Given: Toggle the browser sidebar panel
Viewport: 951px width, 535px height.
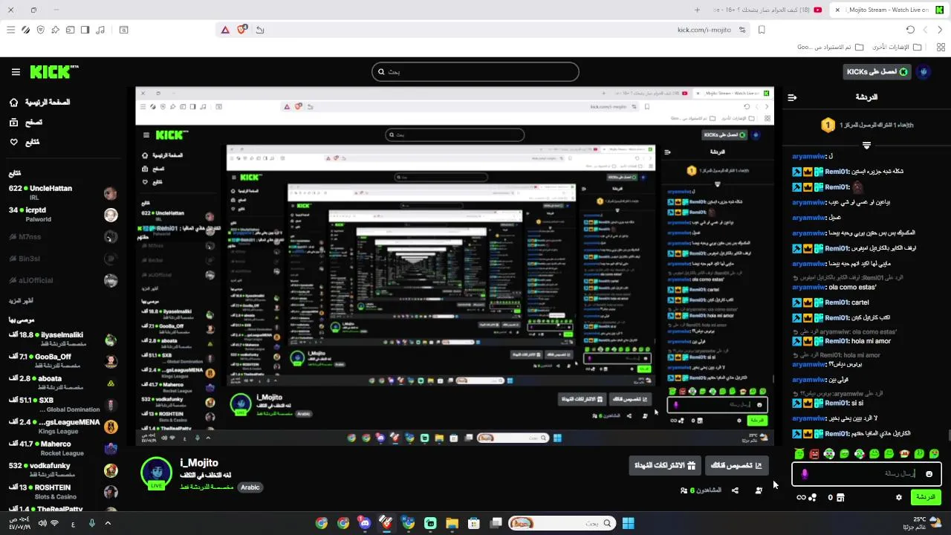Looking at the screenshot, I should [85, 30].
